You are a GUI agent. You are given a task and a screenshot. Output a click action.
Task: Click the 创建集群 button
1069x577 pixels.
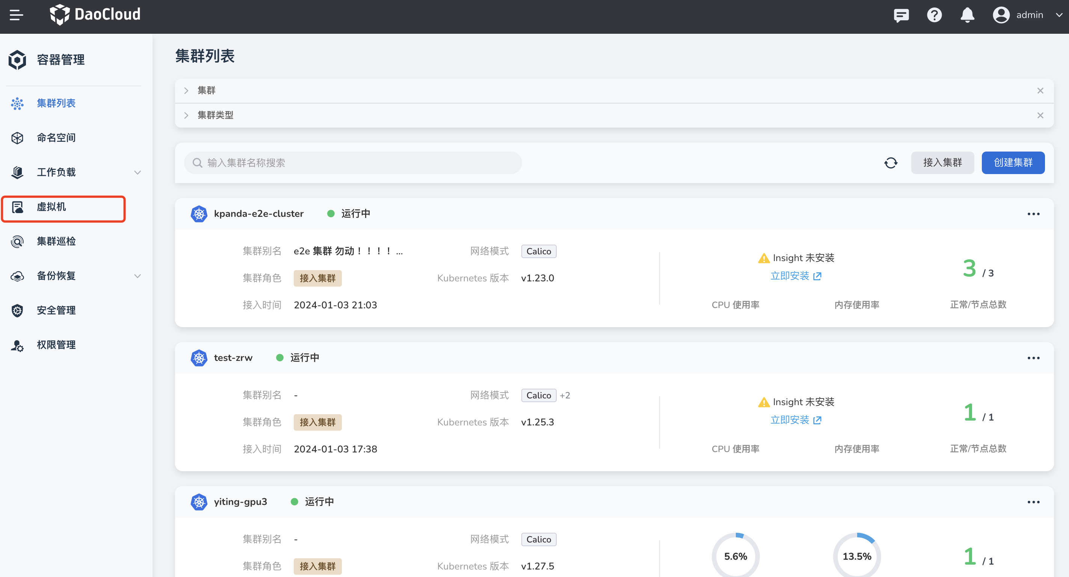pos(1013,163)
